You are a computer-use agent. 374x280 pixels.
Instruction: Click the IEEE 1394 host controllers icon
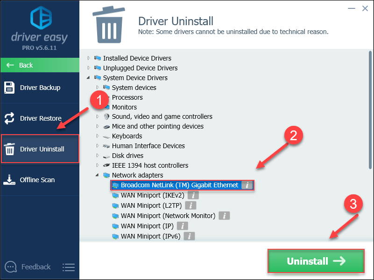[106, 165]
